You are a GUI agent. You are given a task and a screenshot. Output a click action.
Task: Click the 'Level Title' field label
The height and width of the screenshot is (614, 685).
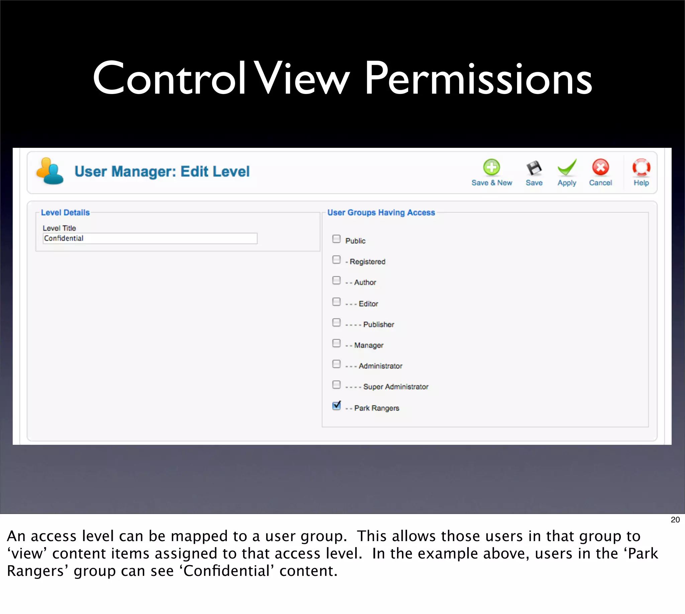(60, 228)
